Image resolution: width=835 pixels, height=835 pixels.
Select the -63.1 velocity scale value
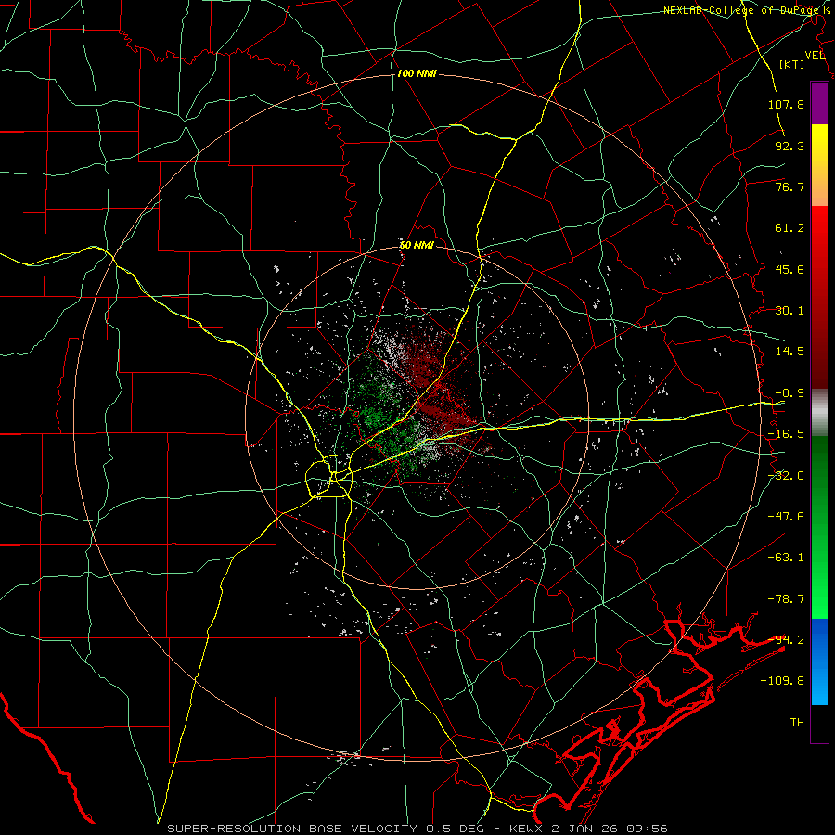point(786,558)
